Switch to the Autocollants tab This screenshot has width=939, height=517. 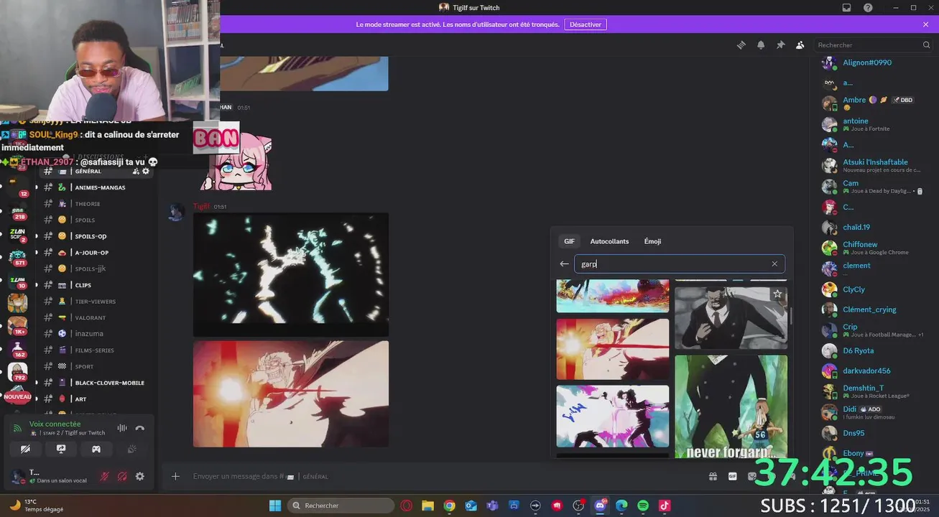click(x=609, y=241)
